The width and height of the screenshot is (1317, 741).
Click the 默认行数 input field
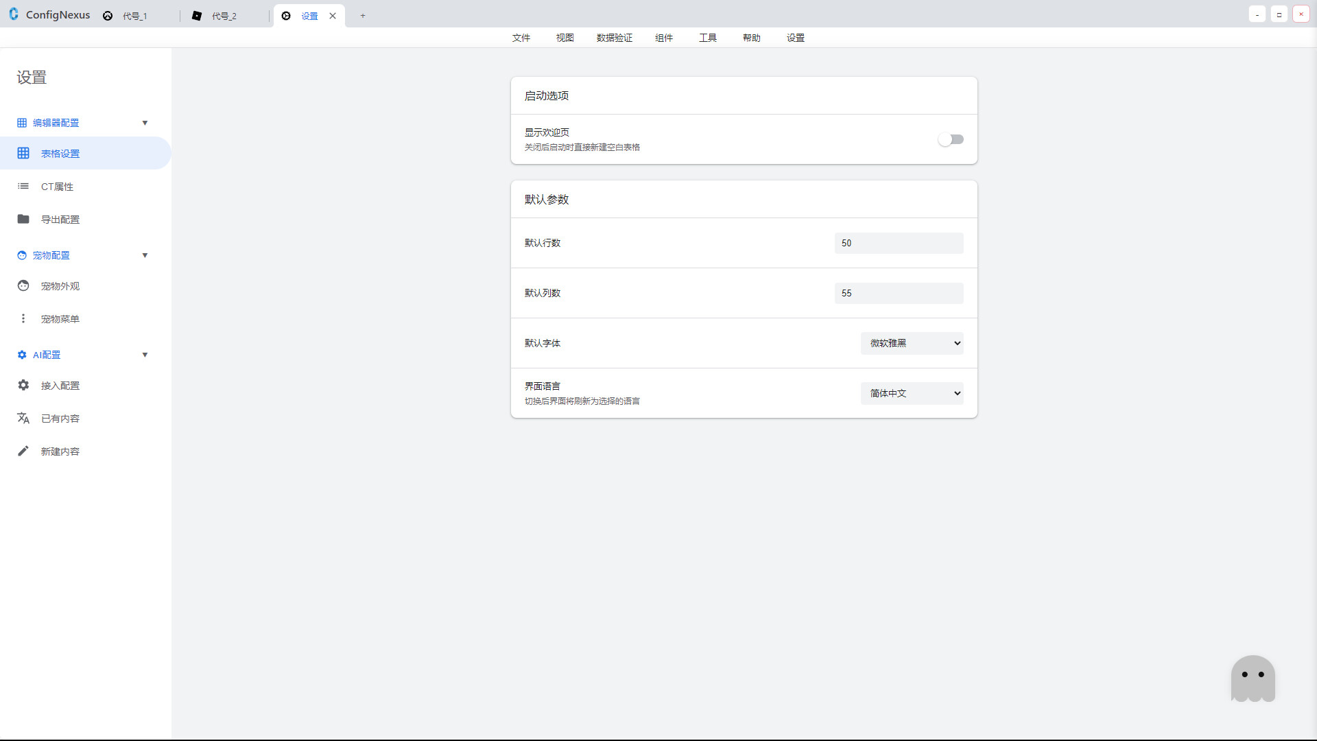click(899, 243)
